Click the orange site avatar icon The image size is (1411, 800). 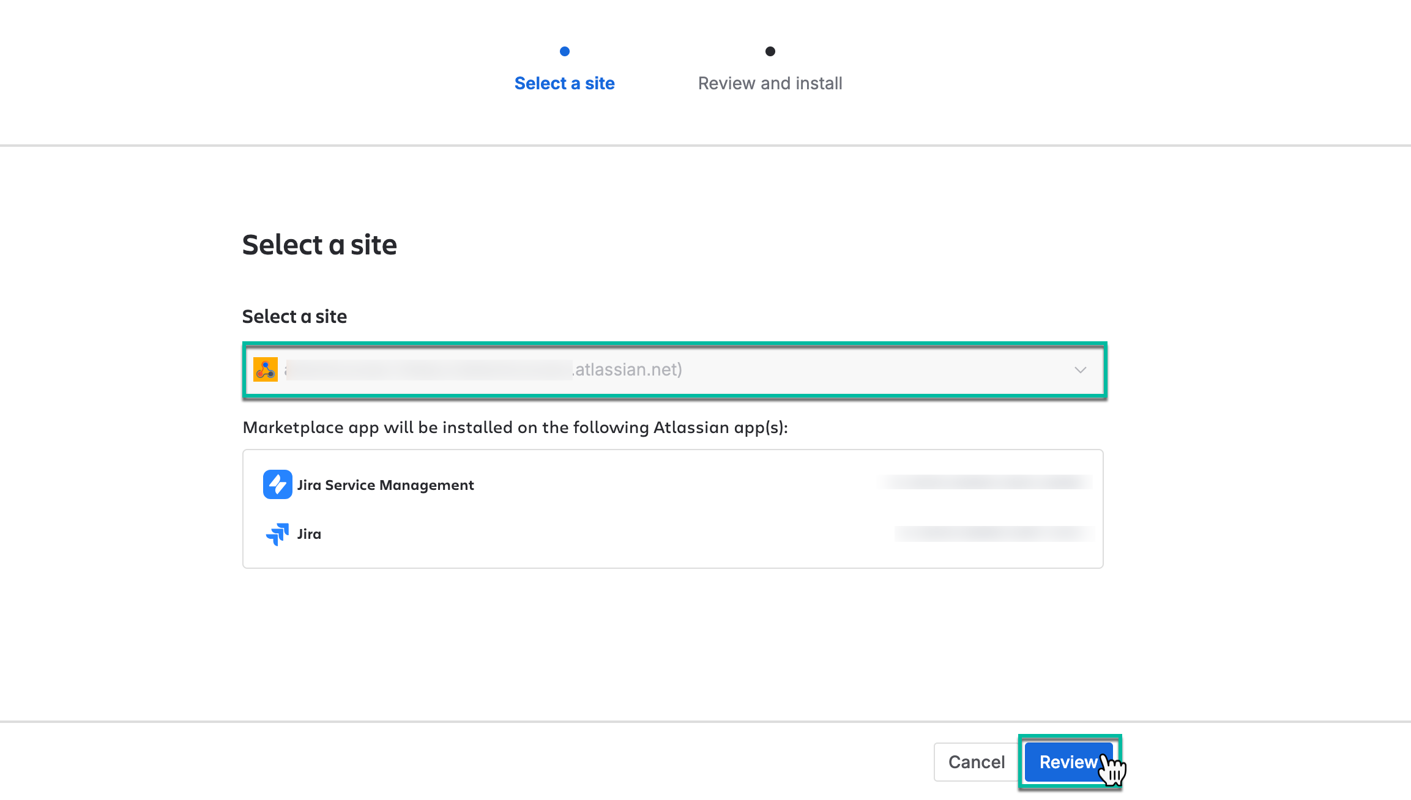266,369
